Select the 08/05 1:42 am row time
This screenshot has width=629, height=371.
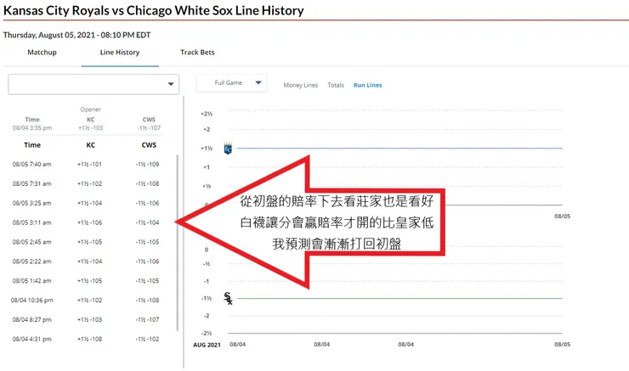pos(31,281)
